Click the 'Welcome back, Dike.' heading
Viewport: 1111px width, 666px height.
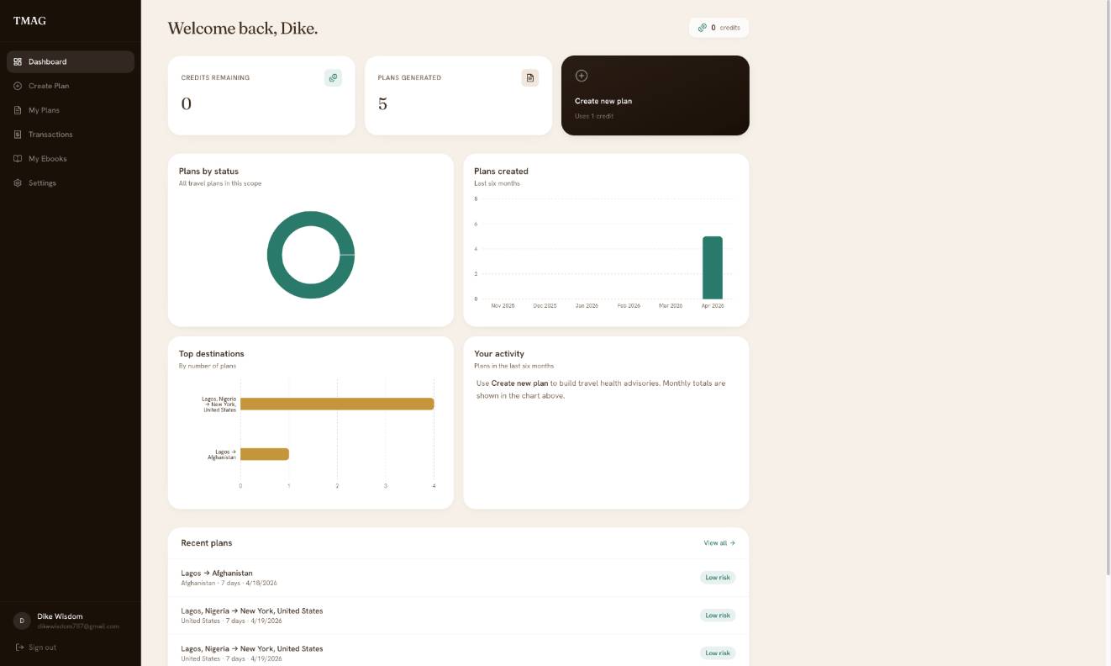coord(242,29)
